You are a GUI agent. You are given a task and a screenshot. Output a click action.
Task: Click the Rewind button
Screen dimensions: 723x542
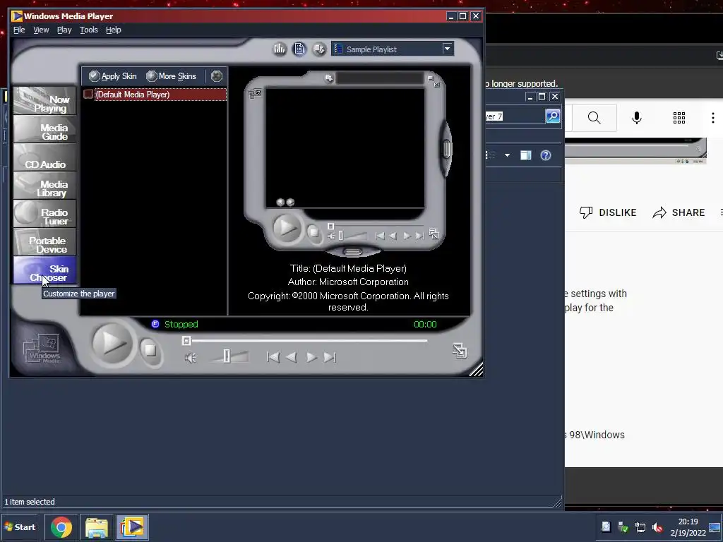[291, 357]
